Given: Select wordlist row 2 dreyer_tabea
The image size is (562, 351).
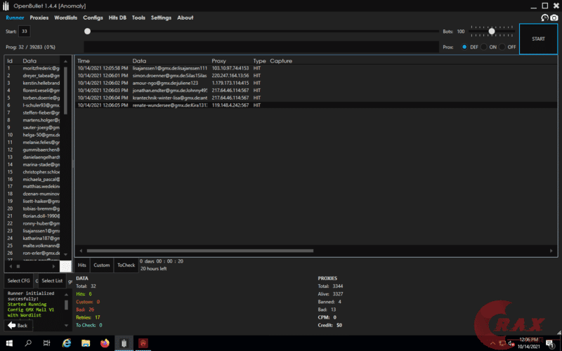Looking at the screenshot, I should 34,76.
